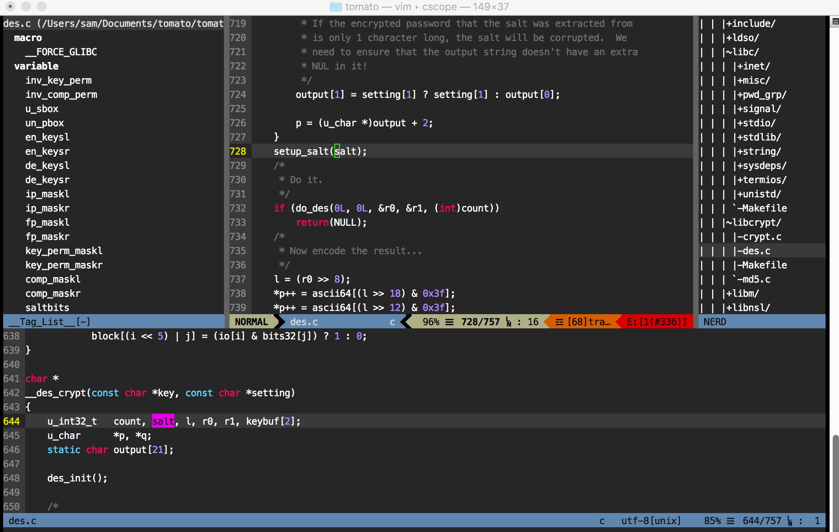This screenshot has width=839, height=532.
Task: Click the des.c filename in airline statusline
Action: [x=304, y=322]
